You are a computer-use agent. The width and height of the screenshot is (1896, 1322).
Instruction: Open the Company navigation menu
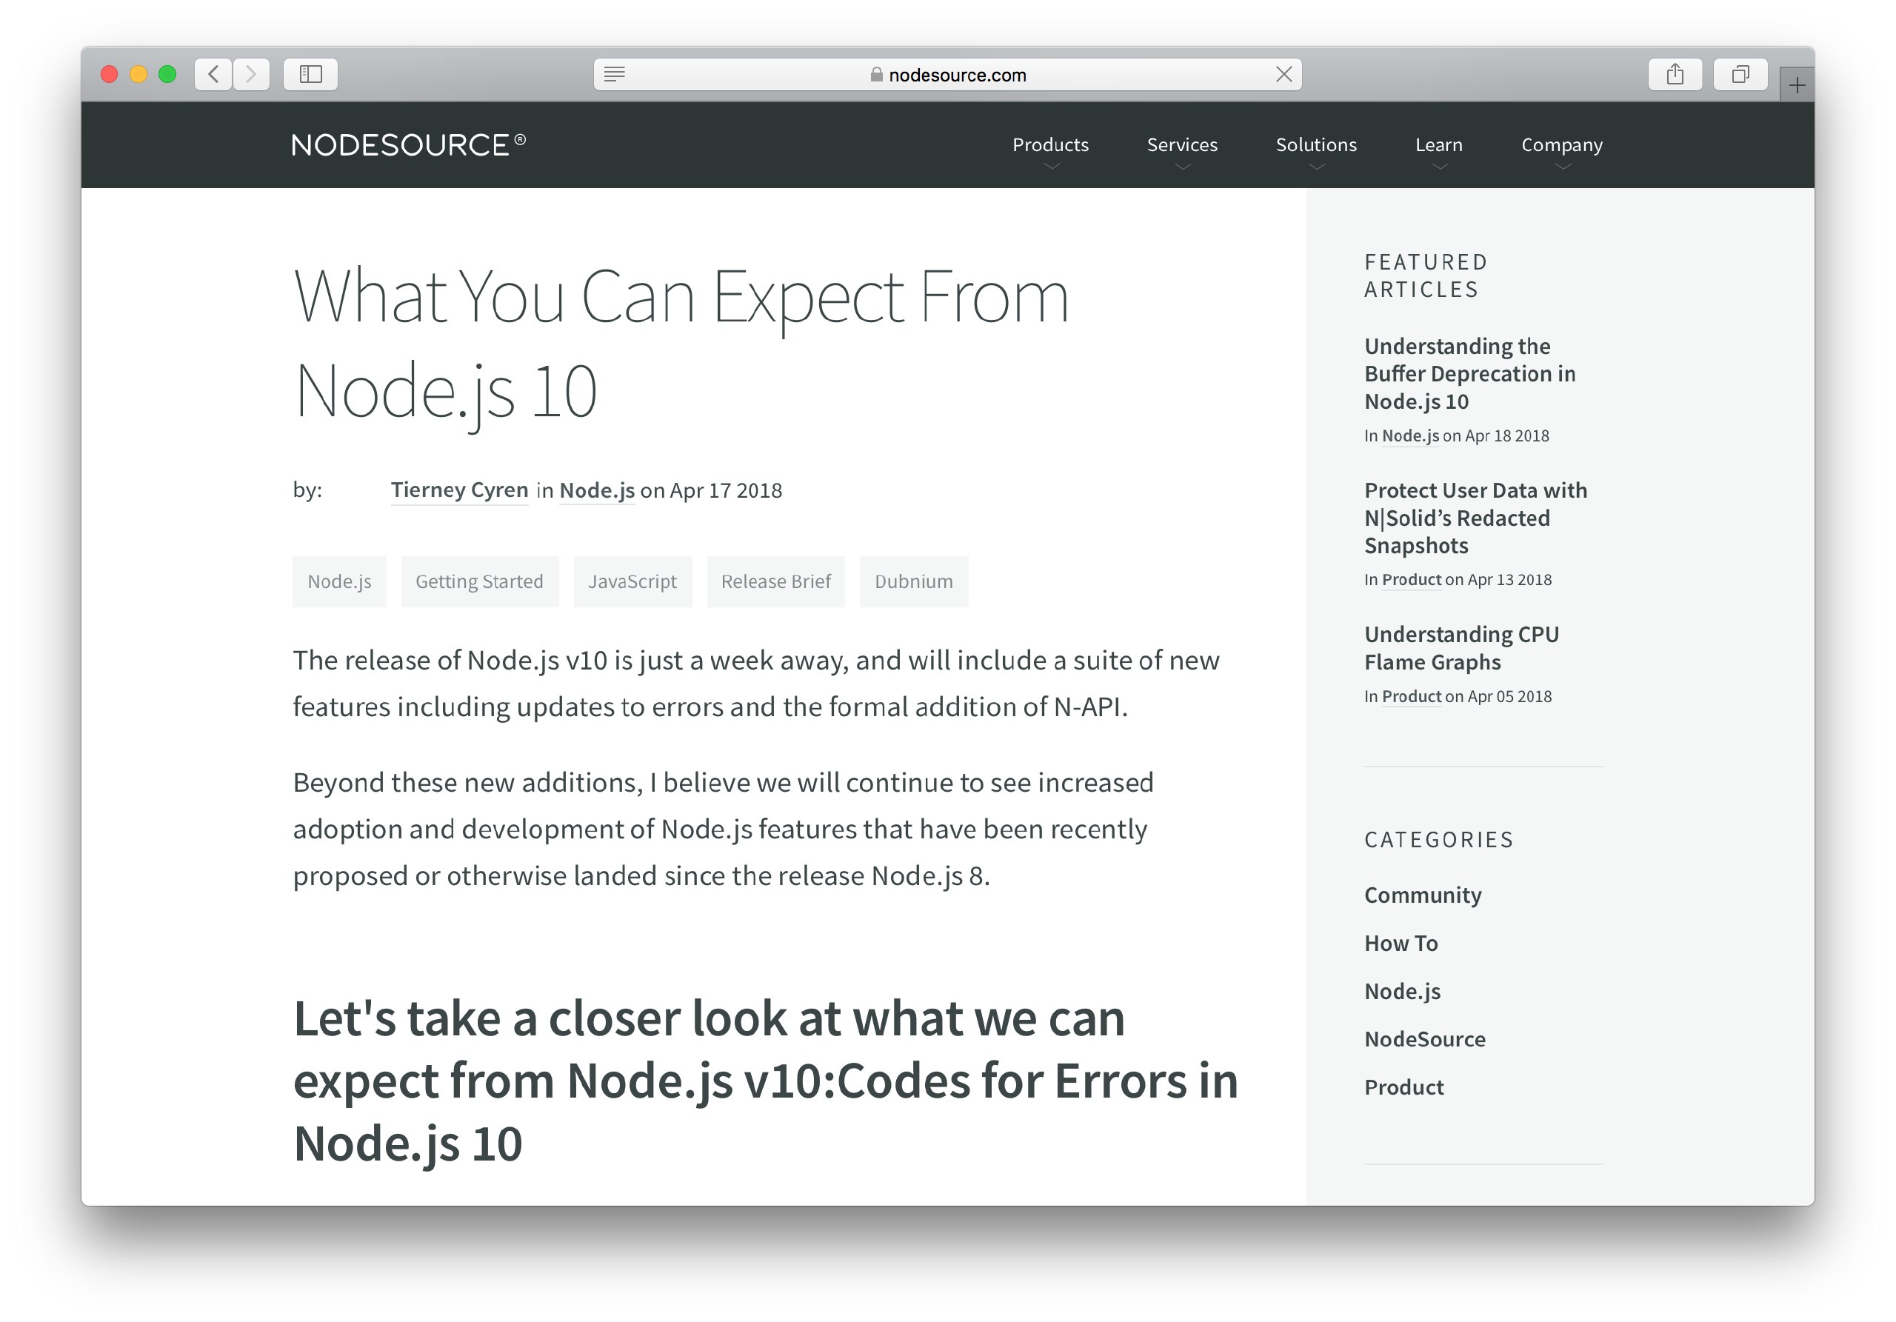pyautogui.click(x=1561, y=144)
